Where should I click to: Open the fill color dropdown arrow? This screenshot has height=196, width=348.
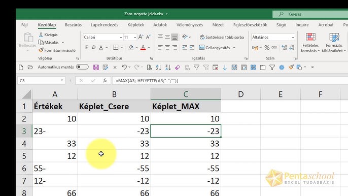[136, 48]
